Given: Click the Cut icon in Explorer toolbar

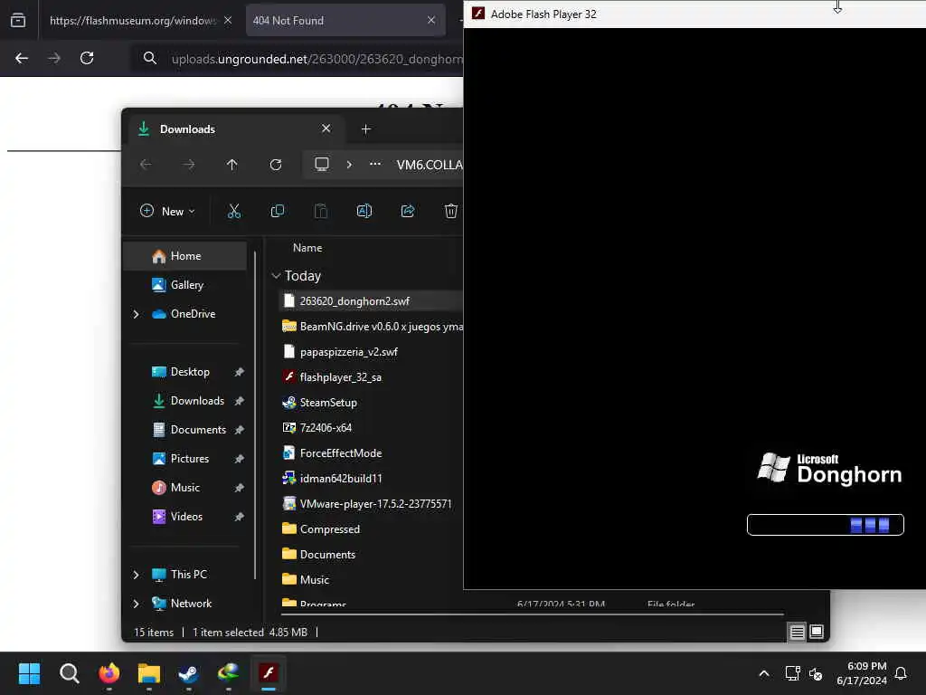Looking at the screenshot, I should click(234, 211).
